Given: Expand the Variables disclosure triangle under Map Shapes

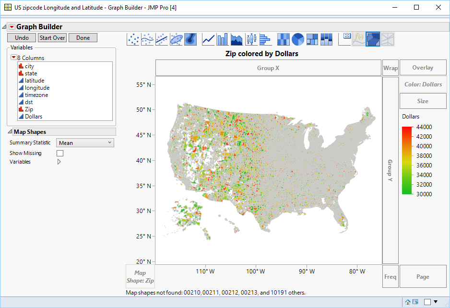Looking at the screenshot, I should pyautogui.click(x=59, y=162).
